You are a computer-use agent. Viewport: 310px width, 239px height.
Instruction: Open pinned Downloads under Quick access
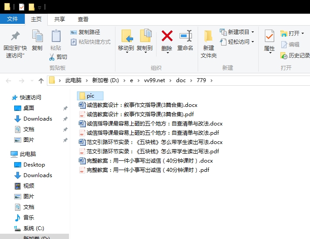pyautogui.click(x=33, y=119)
